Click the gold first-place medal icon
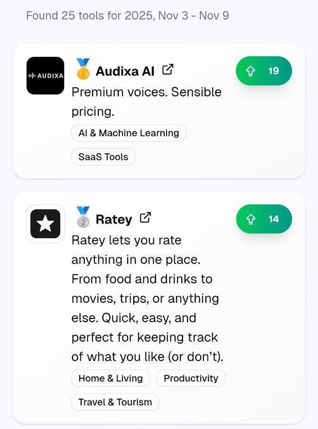This screenshot has width=318, height=429. point(83,69)
